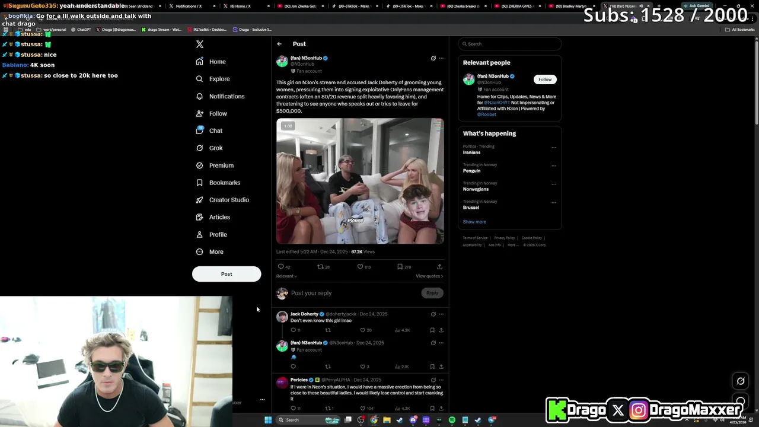
Task: Like Pericles' reply with 104 likes
Action: 362,409
